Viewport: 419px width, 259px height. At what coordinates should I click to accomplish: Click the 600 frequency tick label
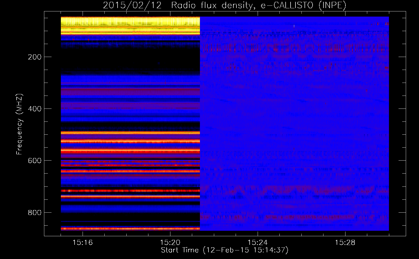(x=34, y=161)
